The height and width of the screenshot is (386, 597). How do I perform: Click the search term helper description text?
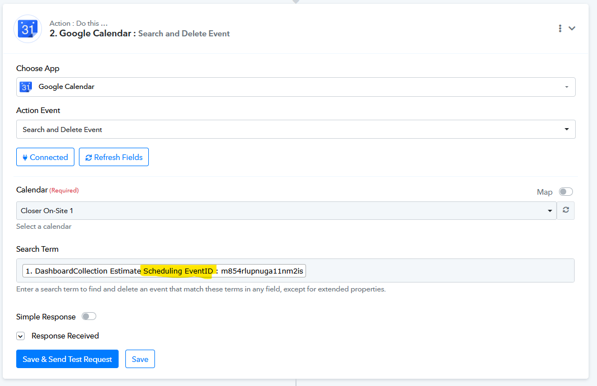point(201,289)
